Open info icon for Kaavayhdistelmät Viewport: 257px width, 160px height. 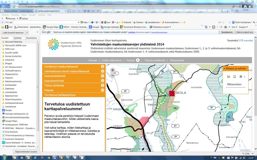point(103,76)
